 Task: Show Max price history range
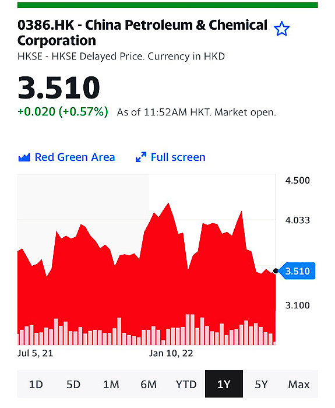pyautogui.click(x=299, y=384)
